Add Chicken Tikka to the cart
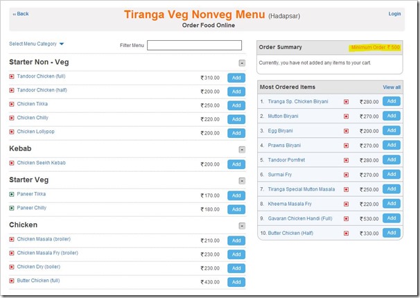The width and height of the screenshot is (420, 298). (236, 105)
